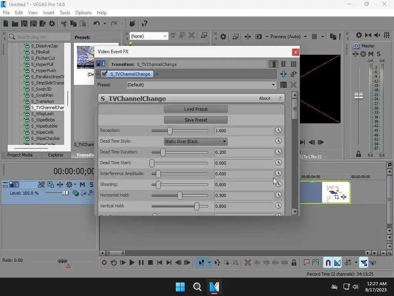This screenshot has height=296, width=394.
Task: Click the Dead Time Duration animate clock icon
Action: (278, 152)
